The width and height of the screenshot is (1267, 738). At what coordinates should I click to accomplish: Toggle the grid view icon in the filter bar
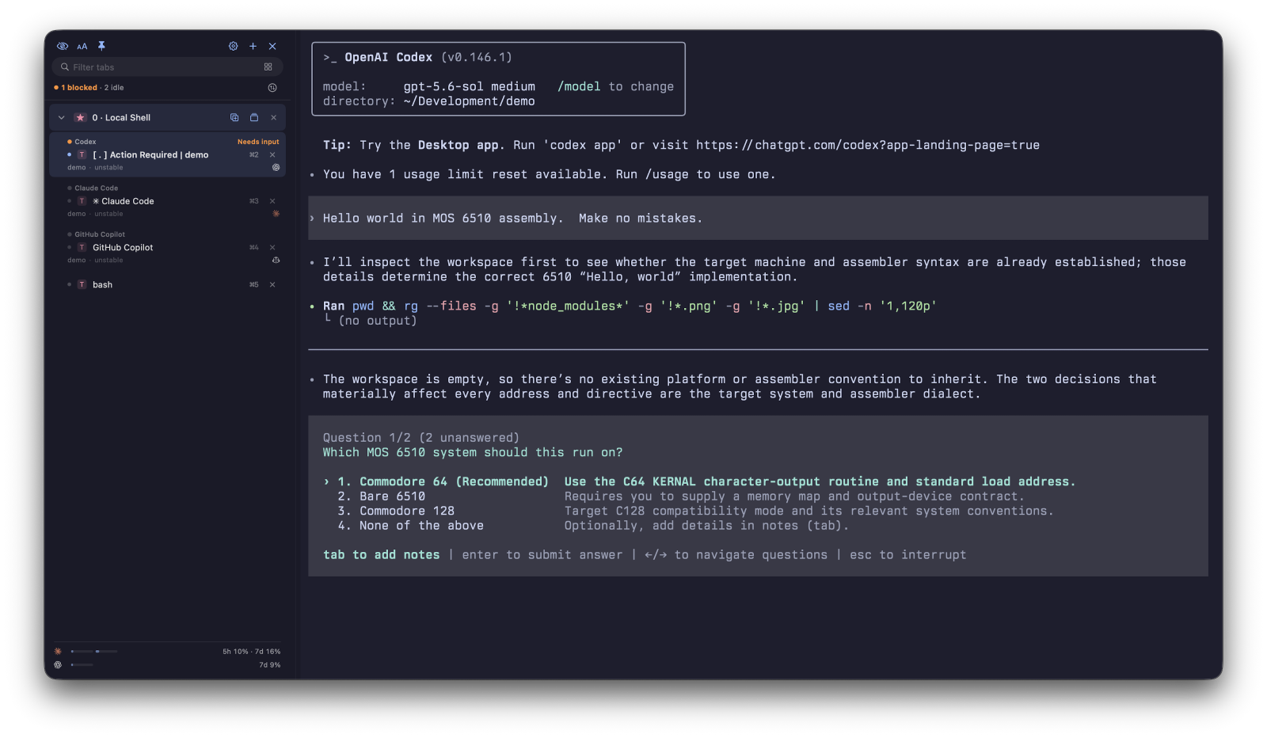268,67
